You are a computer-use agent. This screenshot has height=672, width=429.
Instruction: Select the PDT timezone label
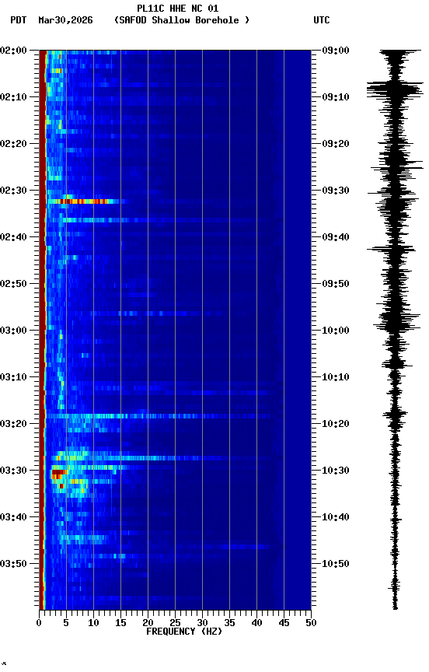pos(19,20)
